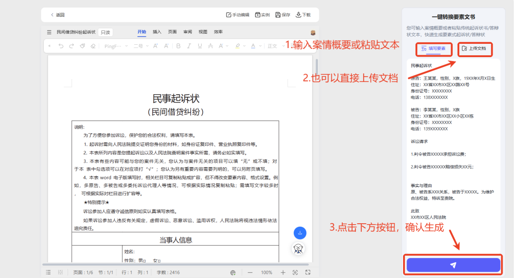Select the format painter icon
Image resolution: width=514 pixels, height=278 pixels.
pyautogui.click(x=82, y=46)
